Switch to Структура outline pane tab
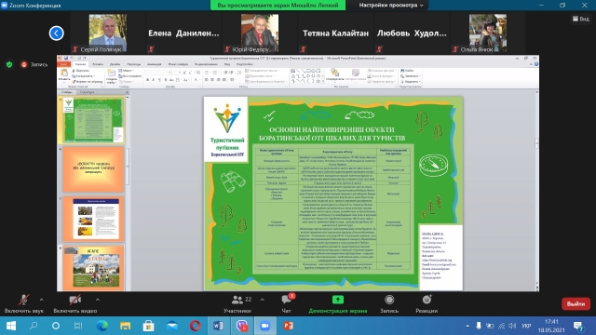Viewport: 596px width, 335px height. 87,92
